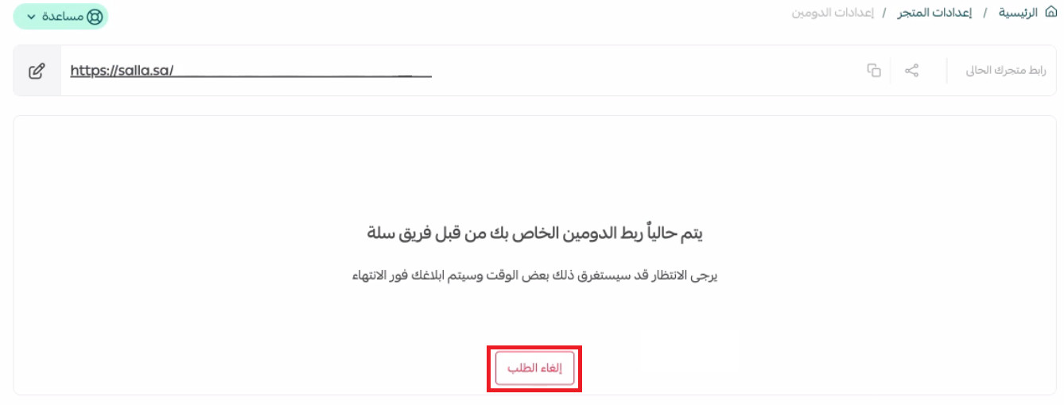Click the underlined blank part of the store URL
The image size is (1064, 405).
(303, 75)
